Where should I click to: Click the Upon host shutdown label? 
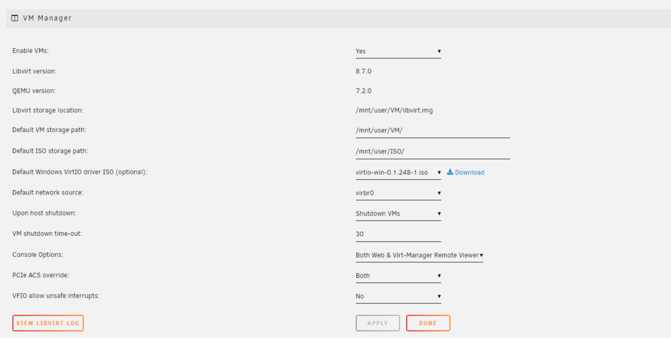coord(44,213)
